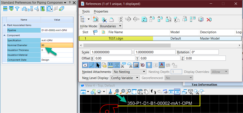Screen dimensions: 243x113
Task: Click the Rotation input field
Action: pyautogui.click(x=204, y=52)
